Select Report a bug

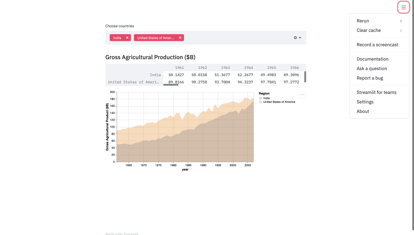point(379,78)
